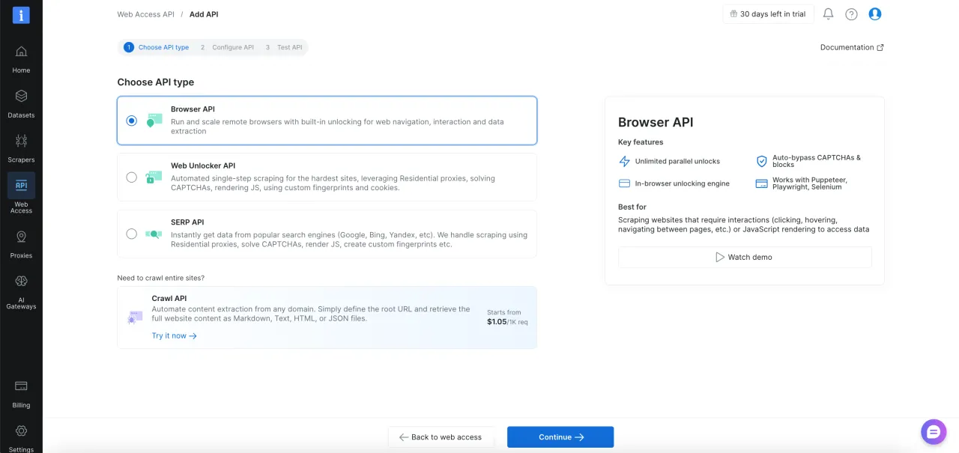Select the Browser API radio button
The image size is (959, 453).
coord(132,121)
